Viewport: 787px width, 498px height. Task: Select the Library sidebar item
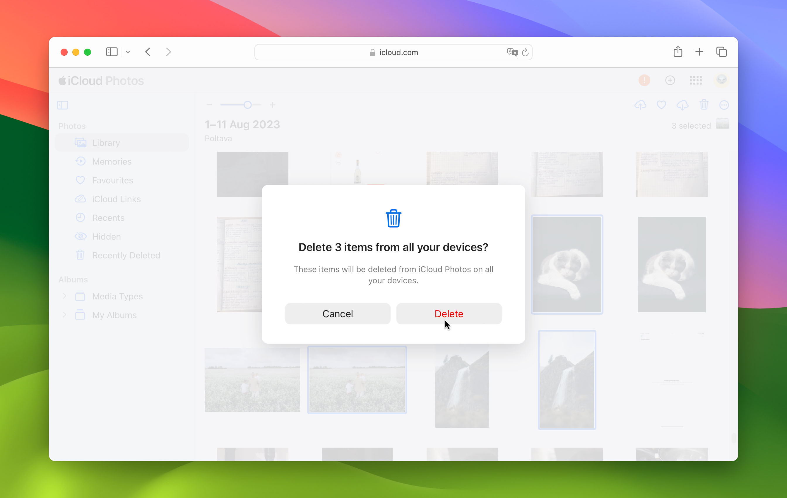(106, 143)
